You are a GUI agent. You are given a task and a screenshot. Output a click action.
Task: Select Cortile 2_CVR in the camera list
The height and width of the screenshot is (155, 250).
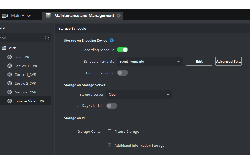(x=25, y=83)
